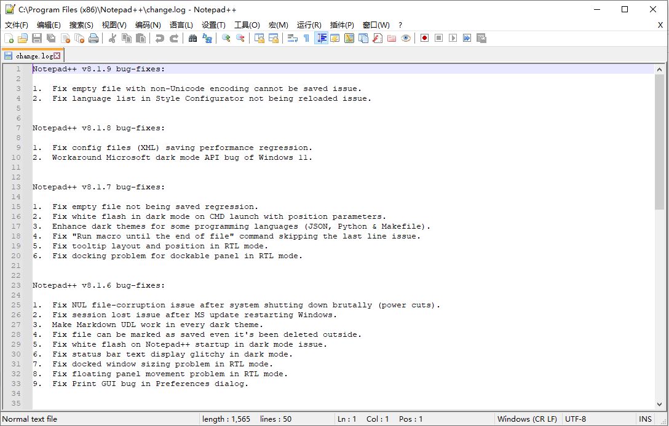Open the 搜索(S) menu

[81, 25]
